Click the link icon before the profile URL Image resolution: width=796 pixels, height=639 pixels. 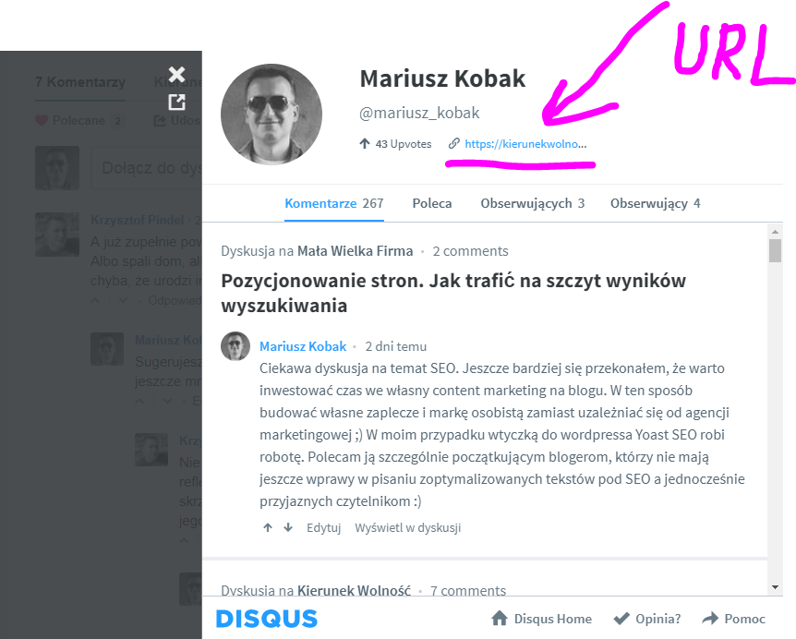452,143
